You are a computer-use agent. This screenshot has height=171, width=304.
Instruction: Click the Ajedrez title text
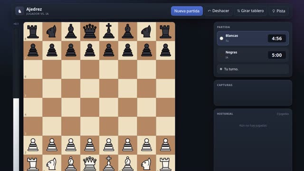click(34, 9)
